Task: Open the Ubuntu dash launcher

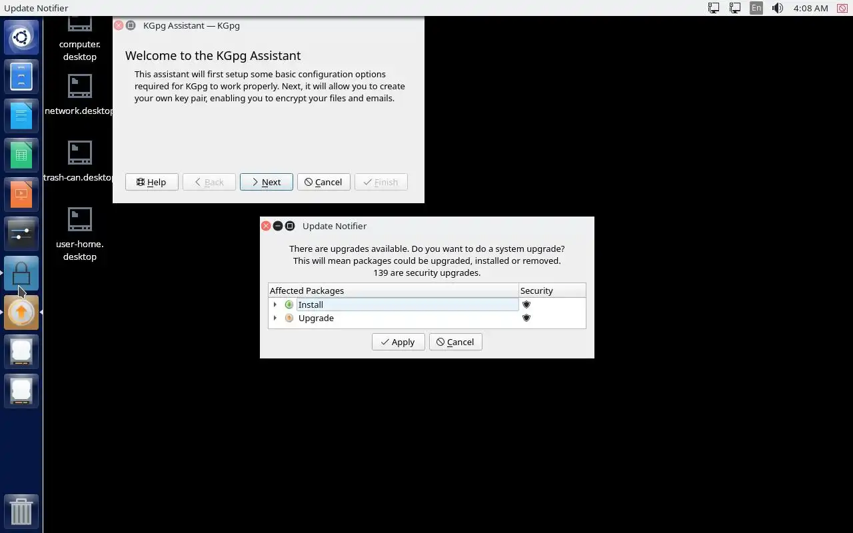Action: tap(21, 37)
